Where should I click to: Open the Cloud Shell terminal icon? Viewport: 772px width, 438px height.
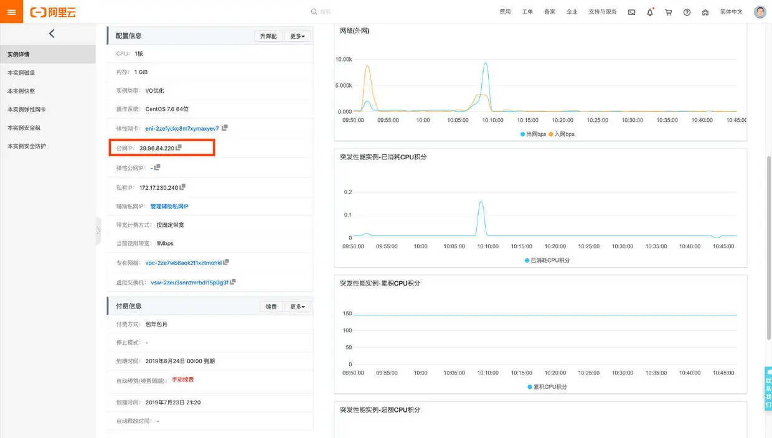(x=631, y=12)
